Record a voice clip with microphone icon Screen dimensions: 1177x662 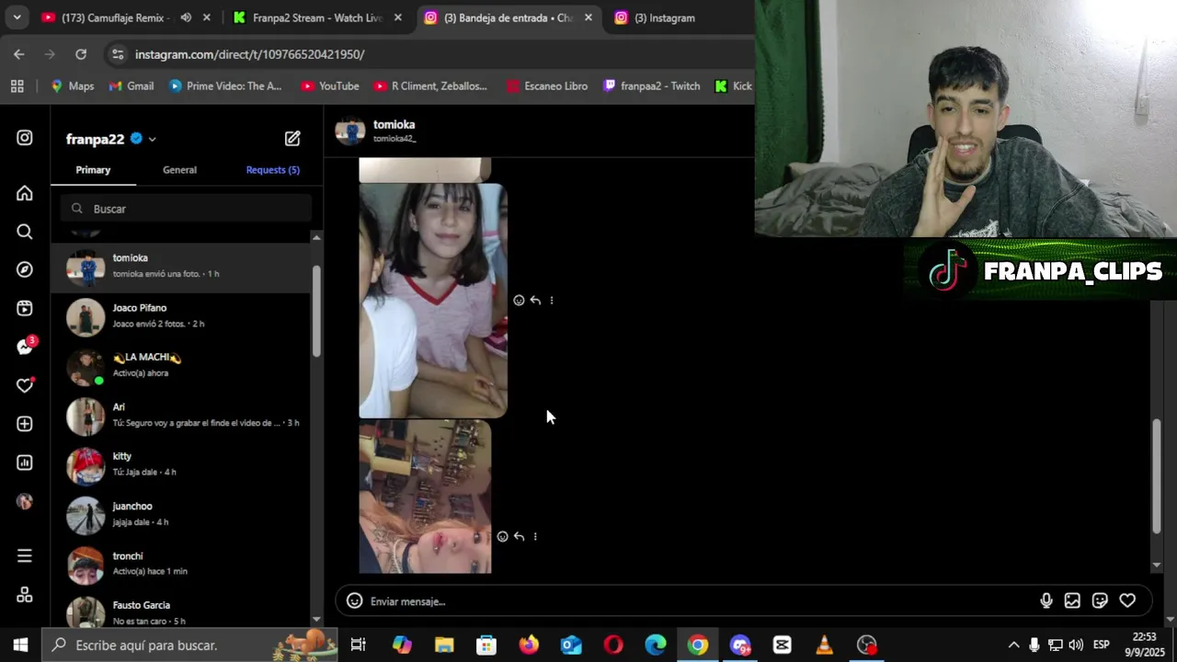pyautogui.click(x=1046, y=601)
